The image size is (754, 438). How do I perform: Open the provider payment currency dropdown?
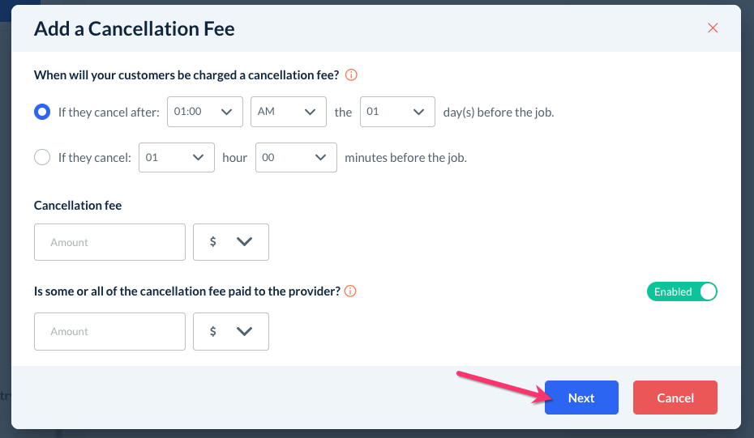click(231, 331)
